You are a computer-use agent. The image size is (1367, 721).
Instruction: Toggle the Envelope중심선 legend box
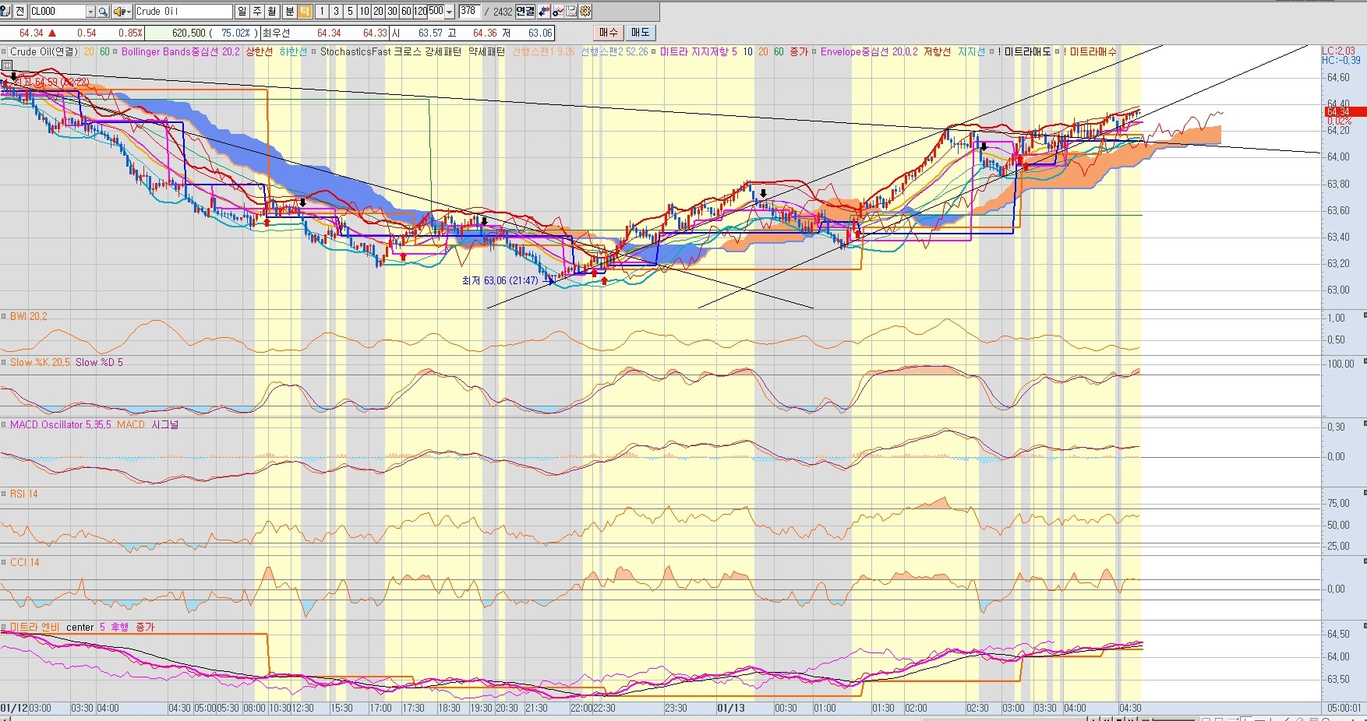click(x=814, y=52)
